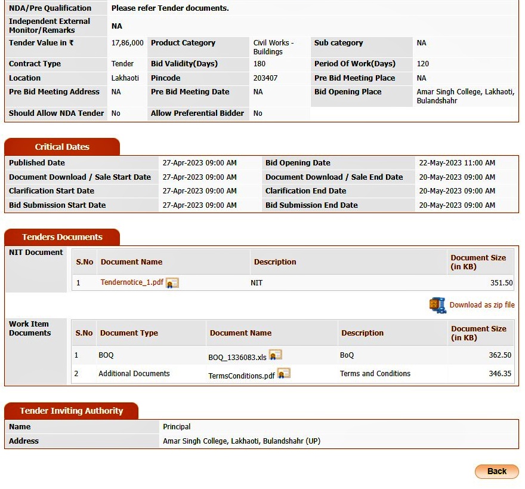Click the 'Work Item Documents' row label
This screenshot has height=489, width=525.
(x=30, y=328)
